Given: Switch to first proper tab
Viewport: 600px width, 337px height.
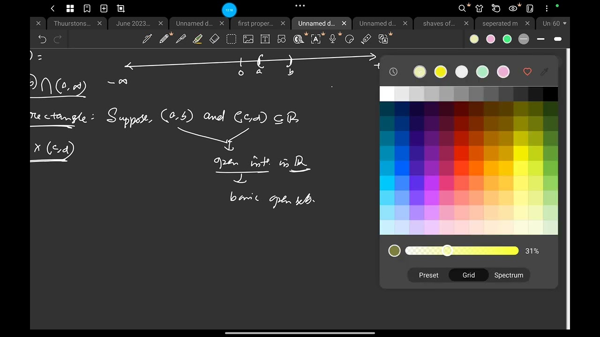Looking at the screenshot, I should point(255,23).
